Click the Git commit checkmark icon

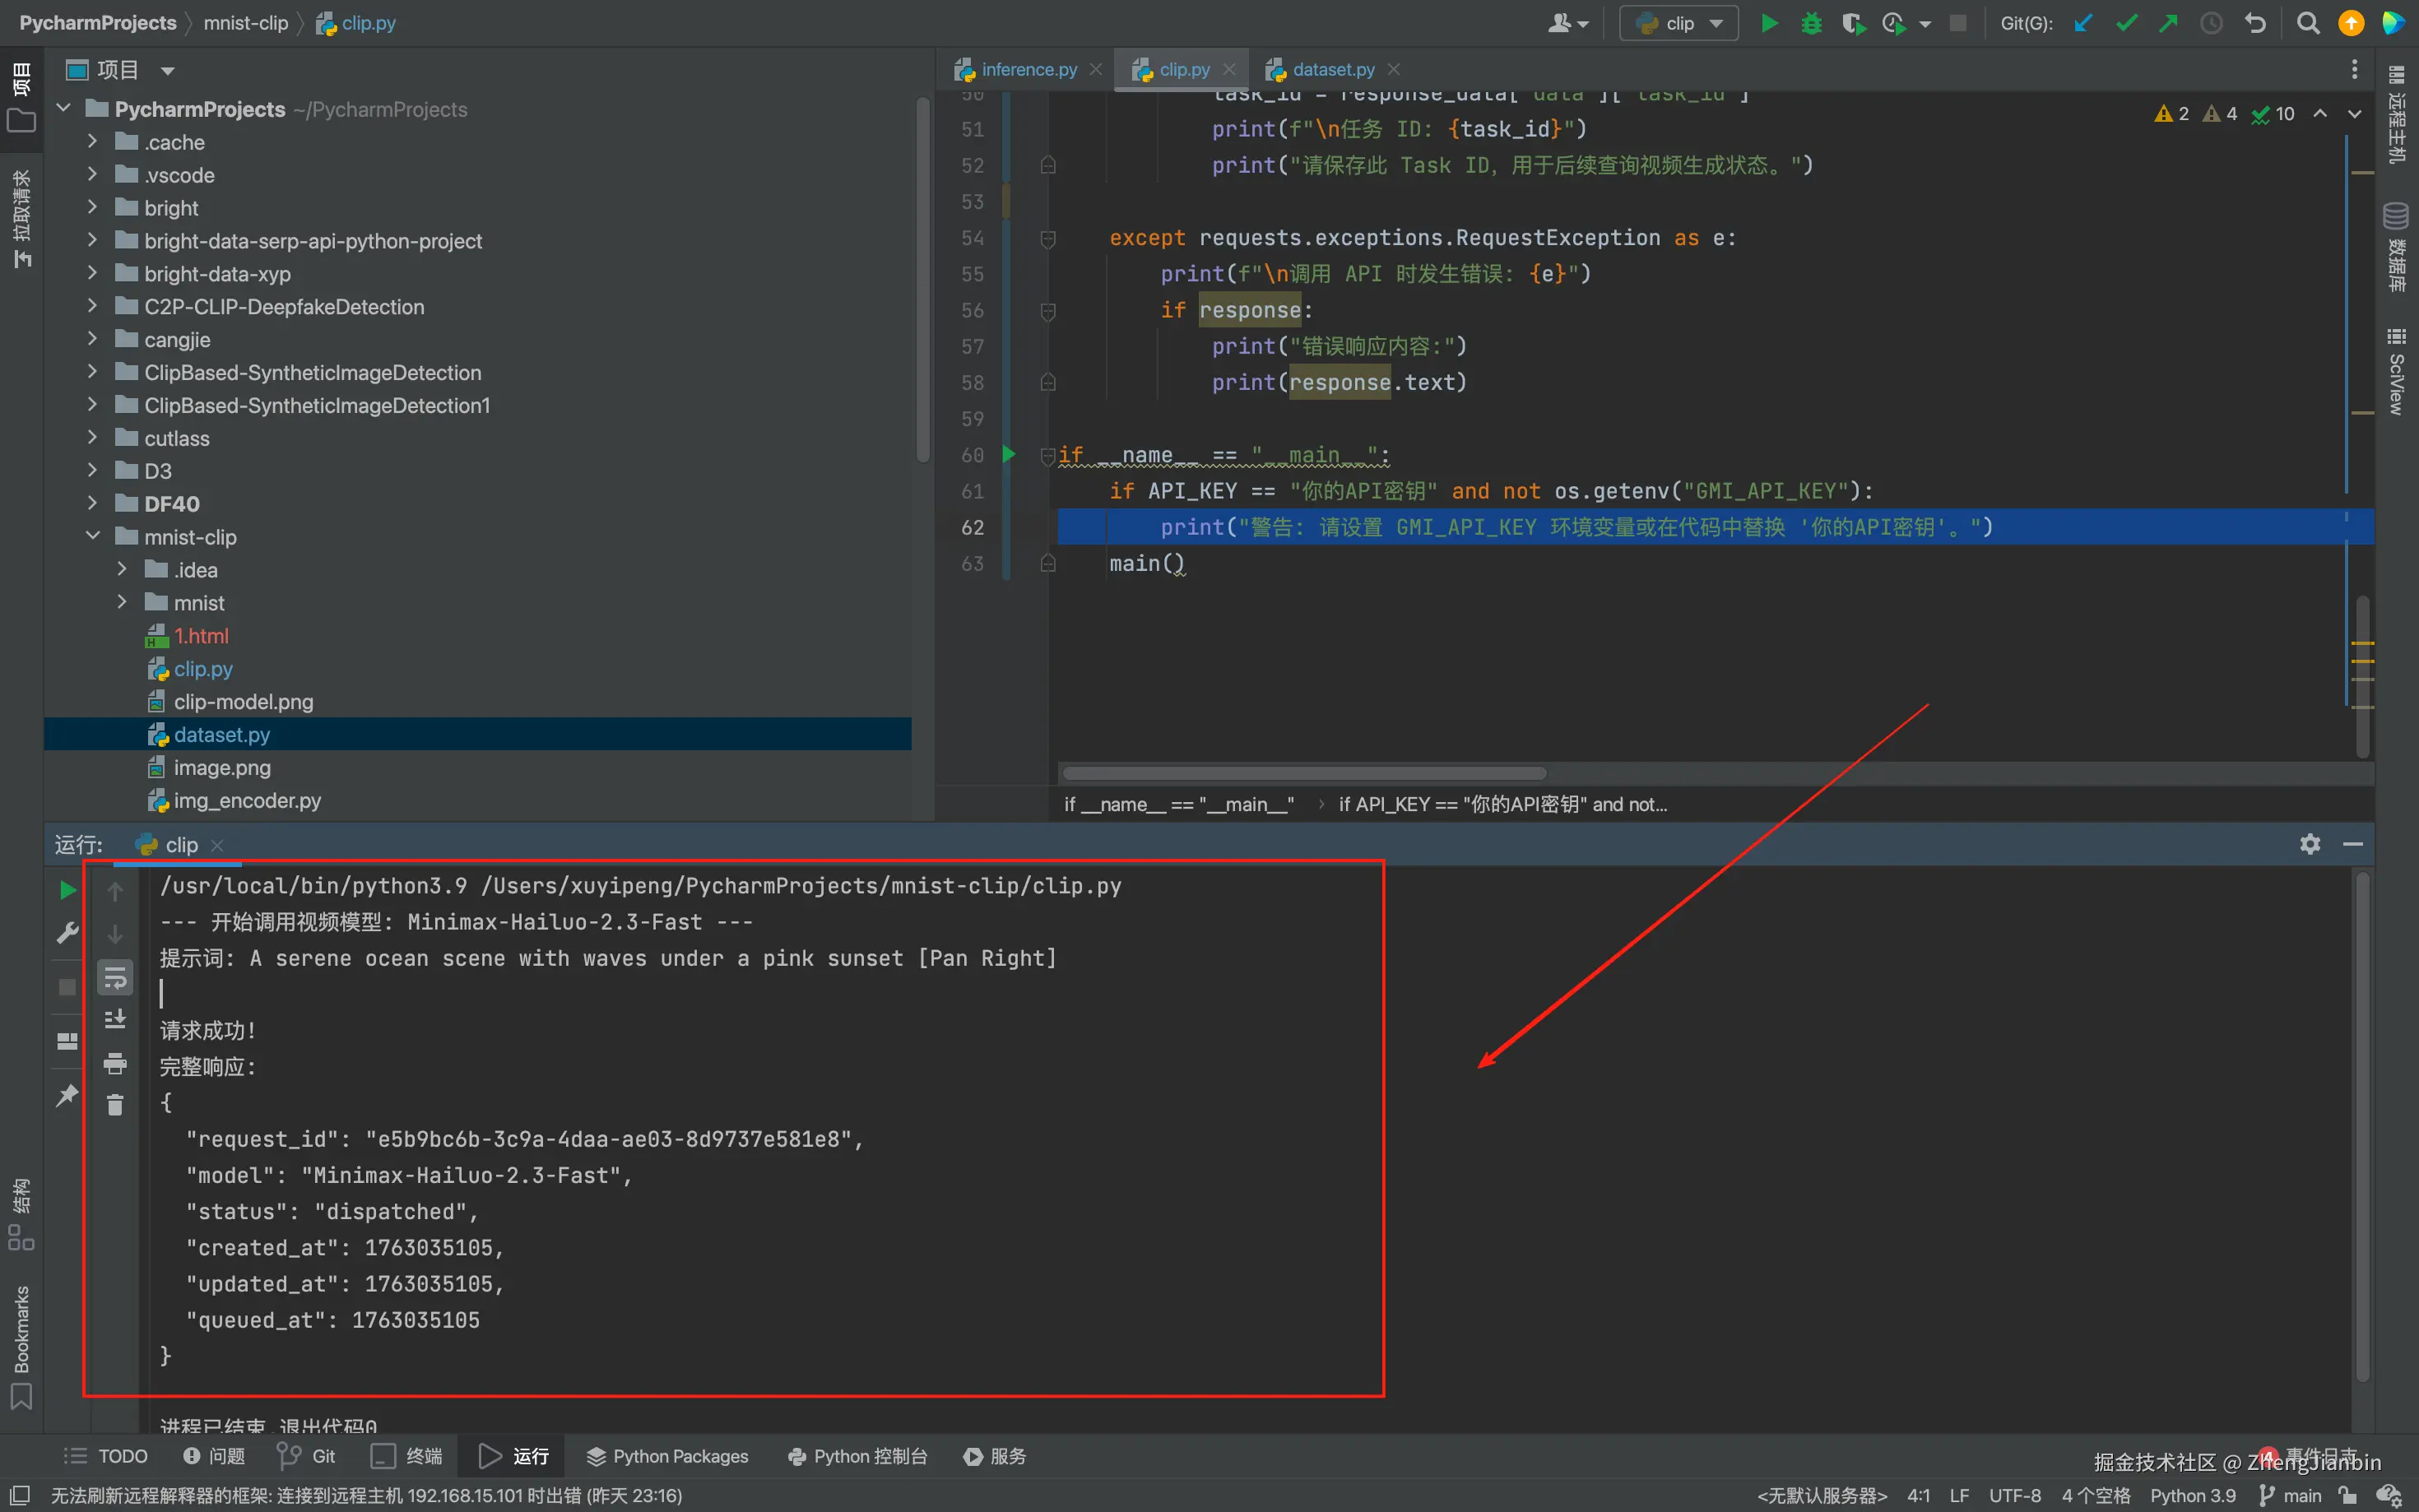point(2126,23)
